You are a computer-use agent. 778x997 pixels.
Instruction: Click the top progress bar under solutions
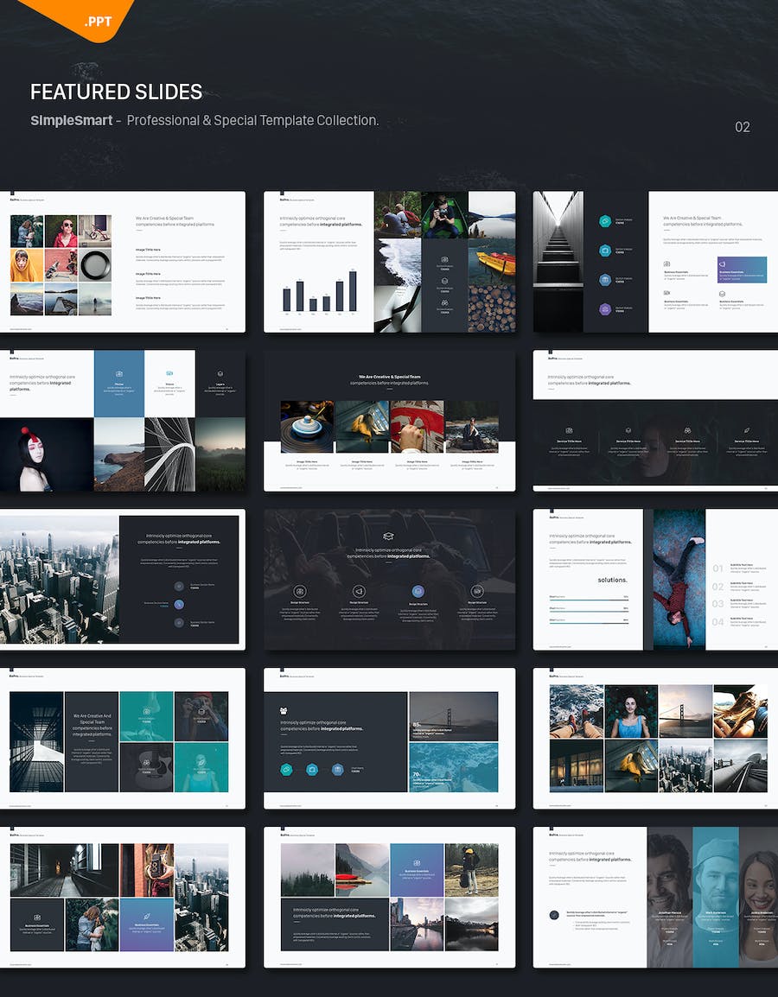589,598
